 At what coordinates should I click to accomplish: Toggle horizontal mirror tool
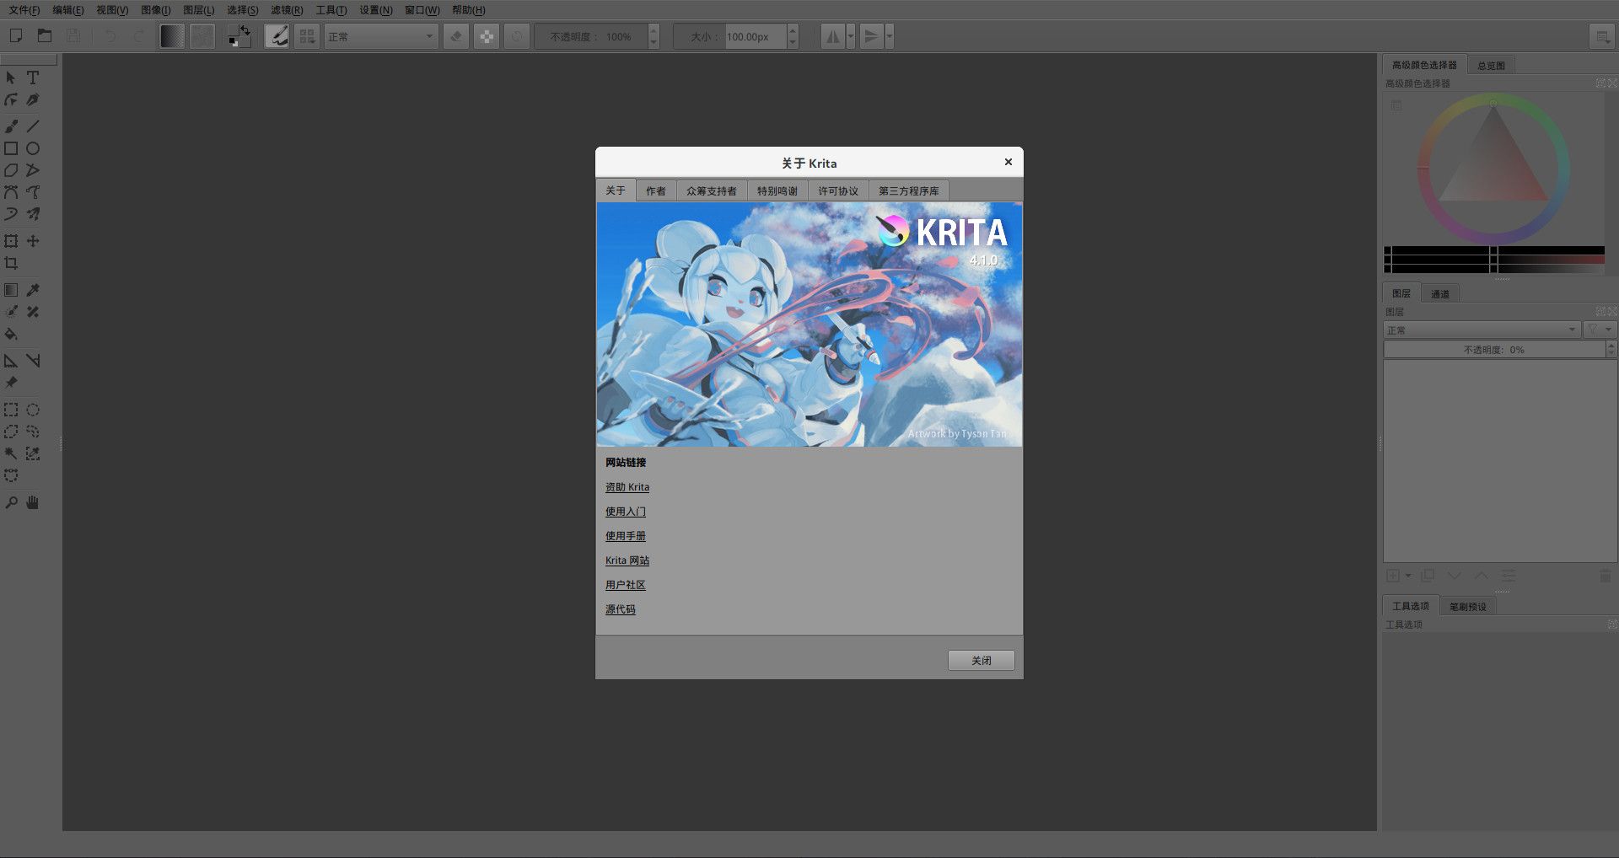[x=833, y=36]
